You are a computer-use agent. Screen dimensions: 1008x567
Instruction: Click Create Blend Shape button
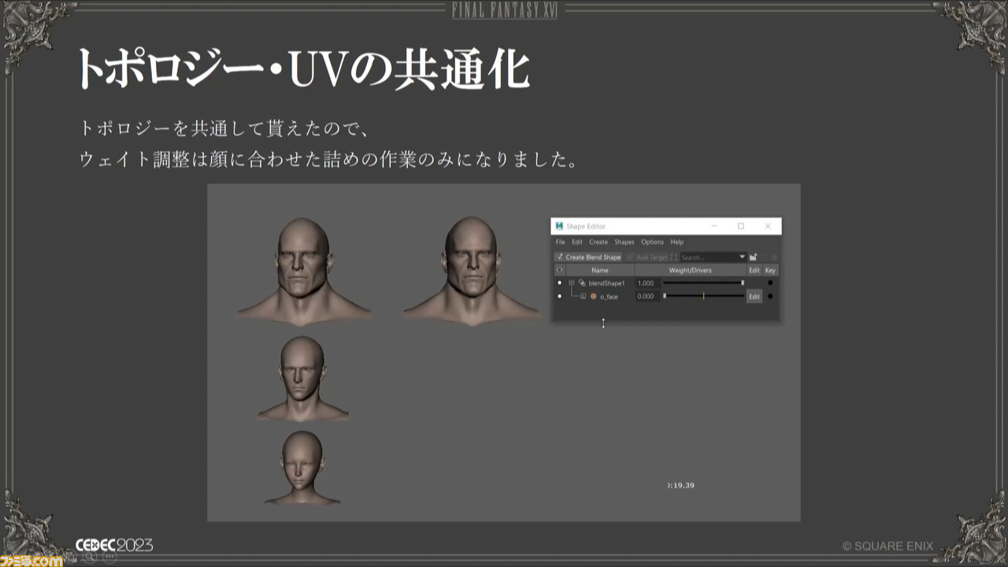click(x=588, y=257)
